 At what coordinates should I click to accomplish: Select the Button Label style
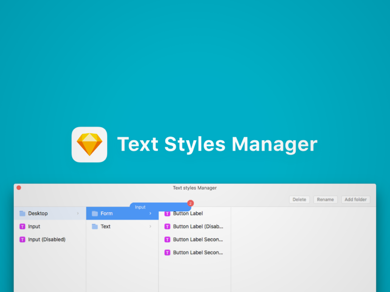click(x=195, y=214)
